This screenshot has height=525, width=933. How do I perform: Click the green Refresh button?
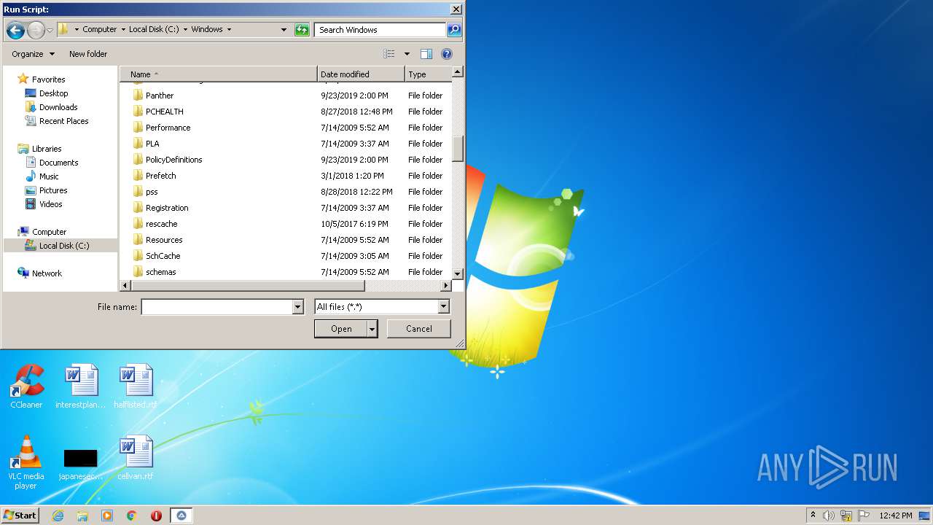tap(302, 30)
